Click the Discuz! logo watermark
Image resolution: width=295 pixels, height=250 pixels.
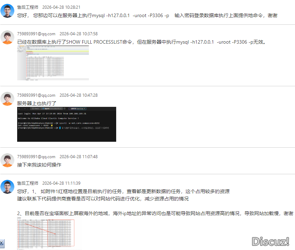(271, 241)
